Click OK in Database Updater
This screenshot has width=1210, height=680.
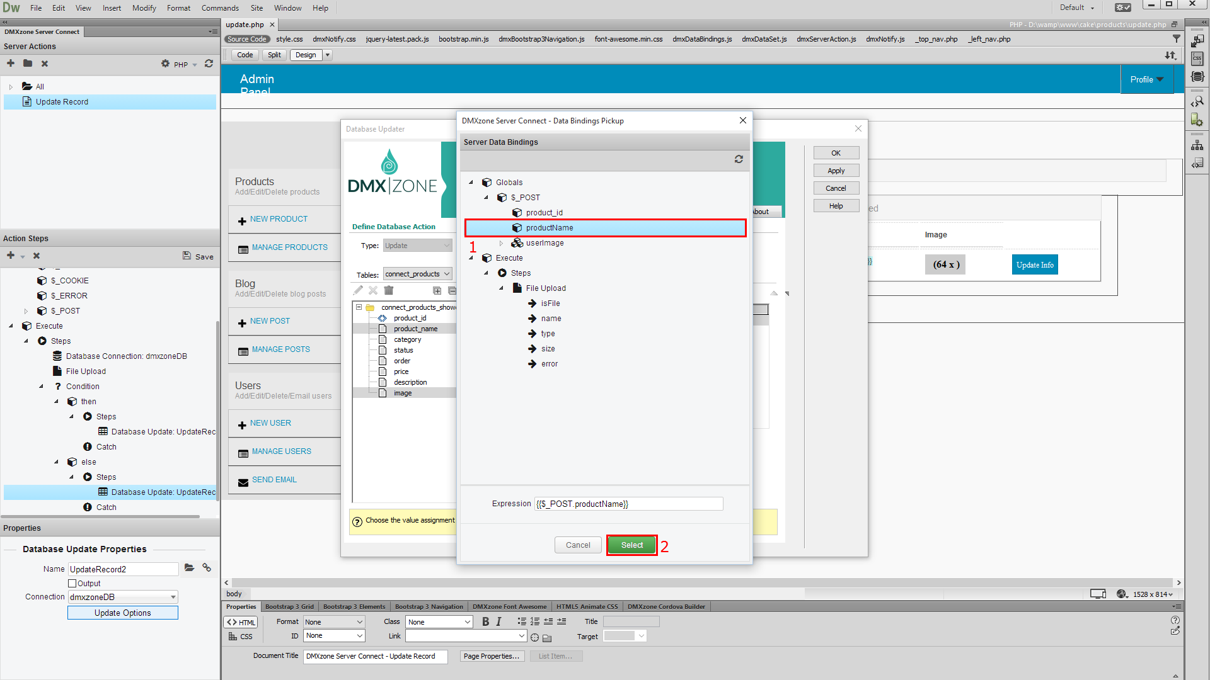tap(836, 153)
